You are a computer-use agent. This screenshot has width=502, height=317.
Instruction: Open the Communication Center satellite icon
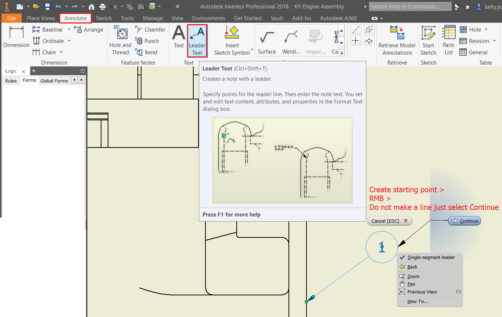pyautogui.click(x=457, y=7)
